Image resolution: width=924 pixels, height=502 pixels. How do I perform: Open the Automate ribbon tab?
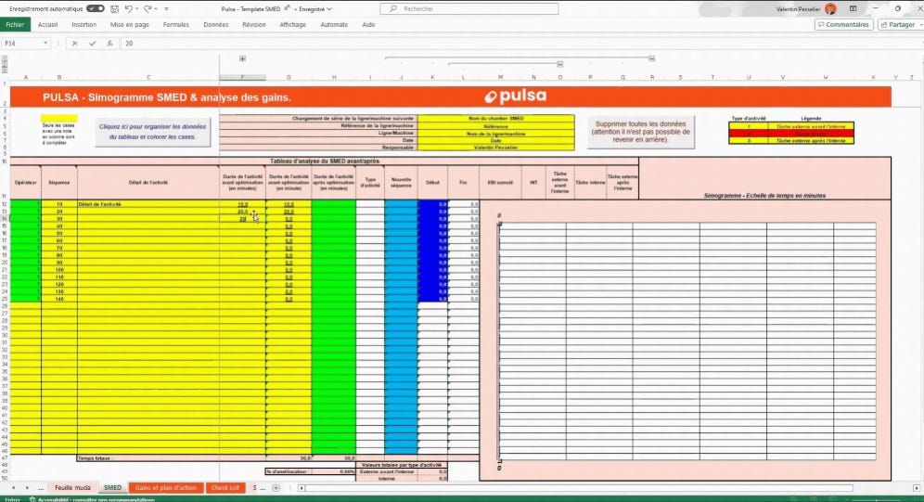pyautogui.click(x=334, y=25)
